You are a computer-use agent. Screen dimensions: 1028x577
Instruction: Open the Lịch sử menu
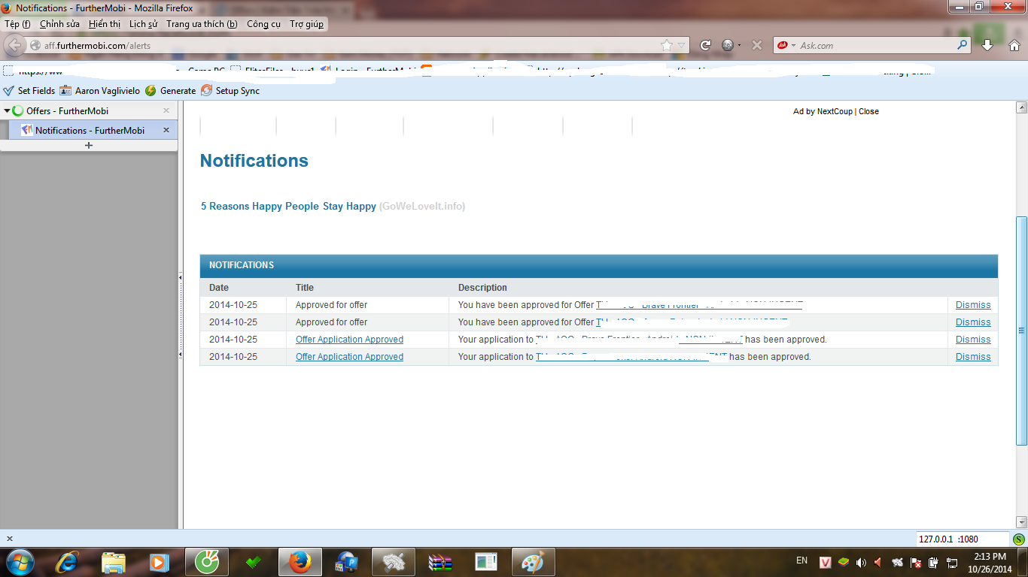click(143, 24)
